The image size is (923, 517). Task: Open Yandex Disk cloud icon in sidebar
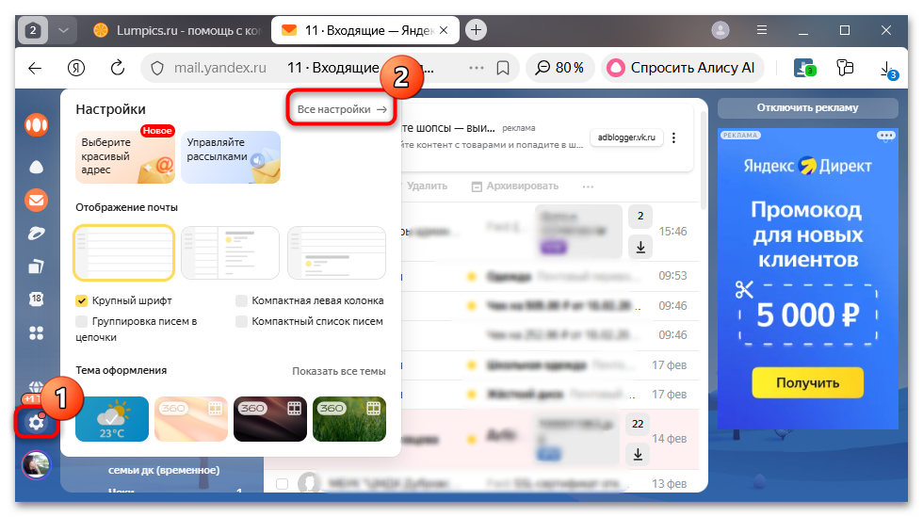coord(36,168)
